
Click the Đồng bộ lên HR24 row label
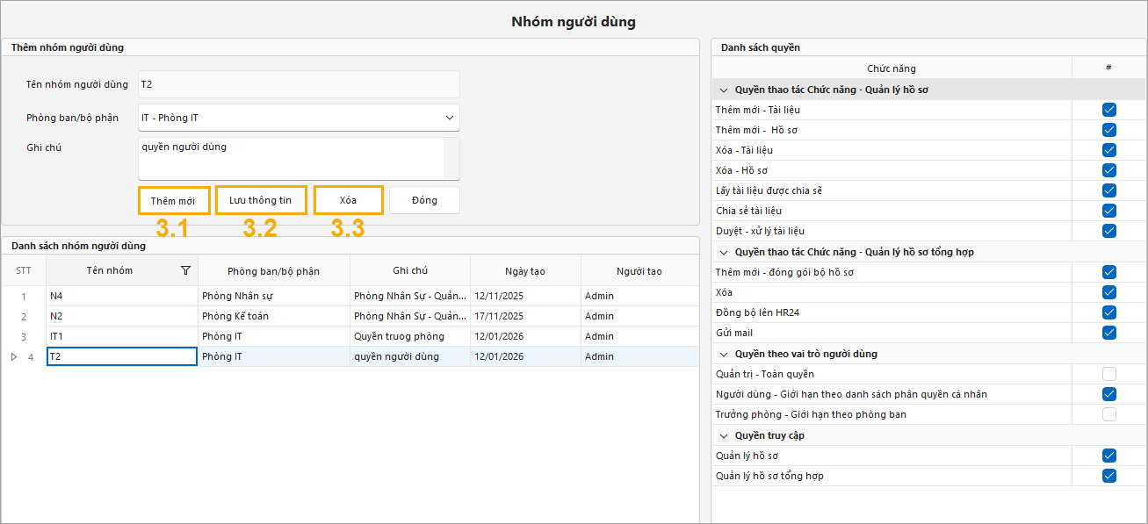coord(755,312)
